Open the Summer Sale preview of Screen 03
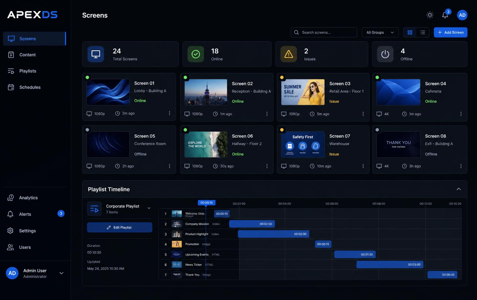Image resolution: width=477 pixels, height=300 pixels. 303,92
